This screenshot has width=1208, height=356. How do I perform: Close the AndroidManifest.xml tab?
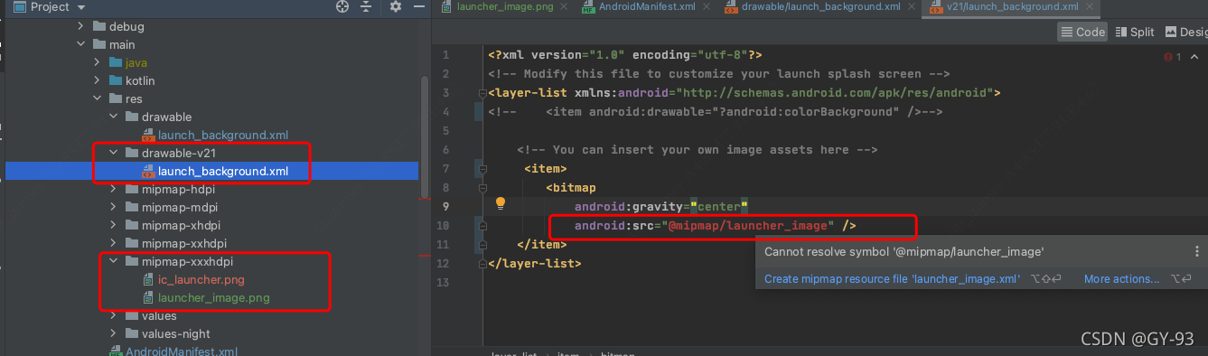point(706,7)
